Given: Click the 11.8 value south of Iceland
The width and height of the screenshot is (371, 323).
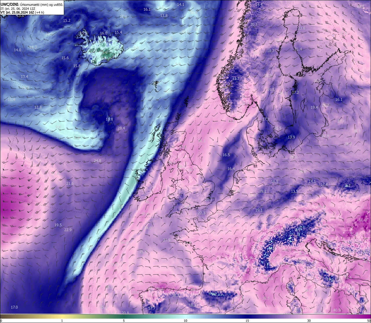Looking at the screenshot, I should coord(109,119).
